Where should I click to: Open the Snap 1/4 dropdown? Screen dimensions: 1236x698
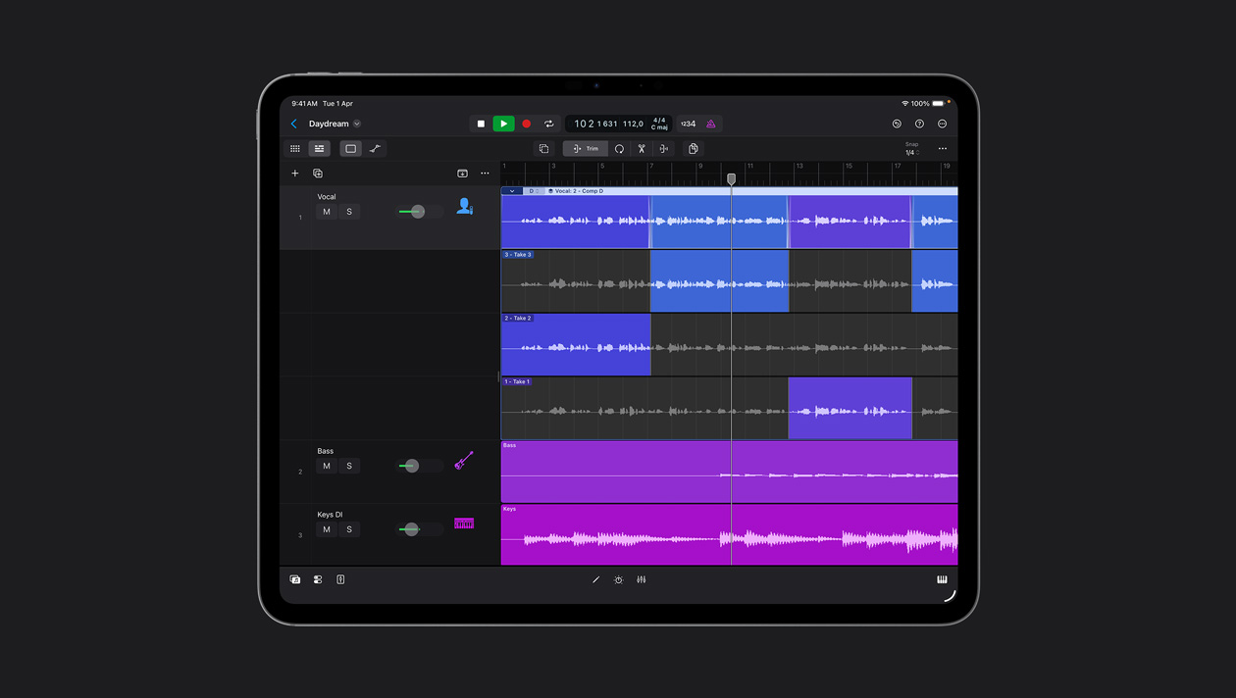pos(910,148)
